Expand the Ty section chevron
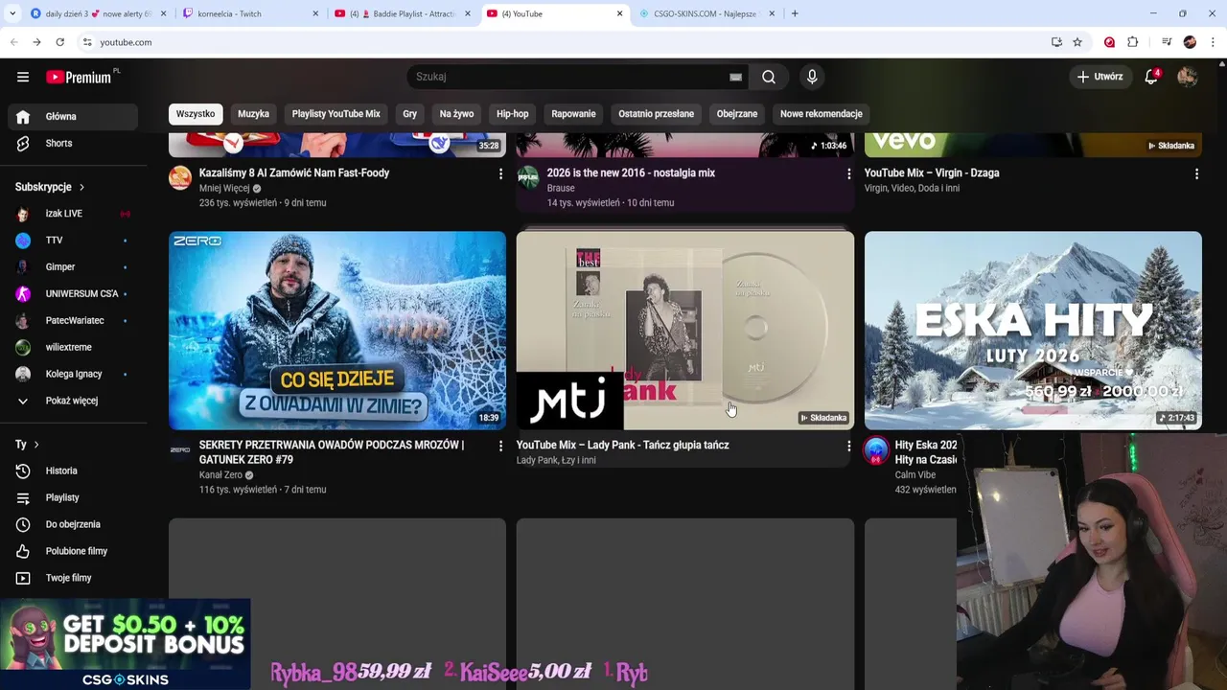The width and height of the screenshot is (1227, 690). click(x=36, y=445)
